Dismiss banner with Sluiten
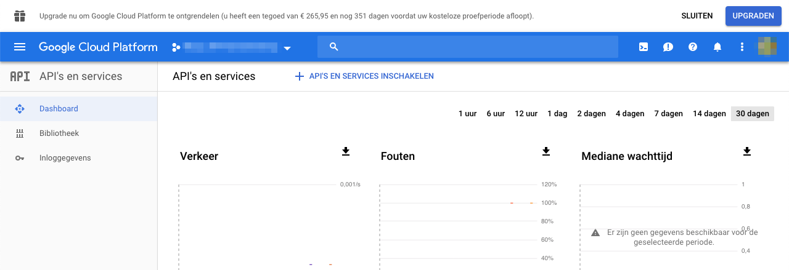This screenshot has height=270, width=789. (x=697, y=16)
